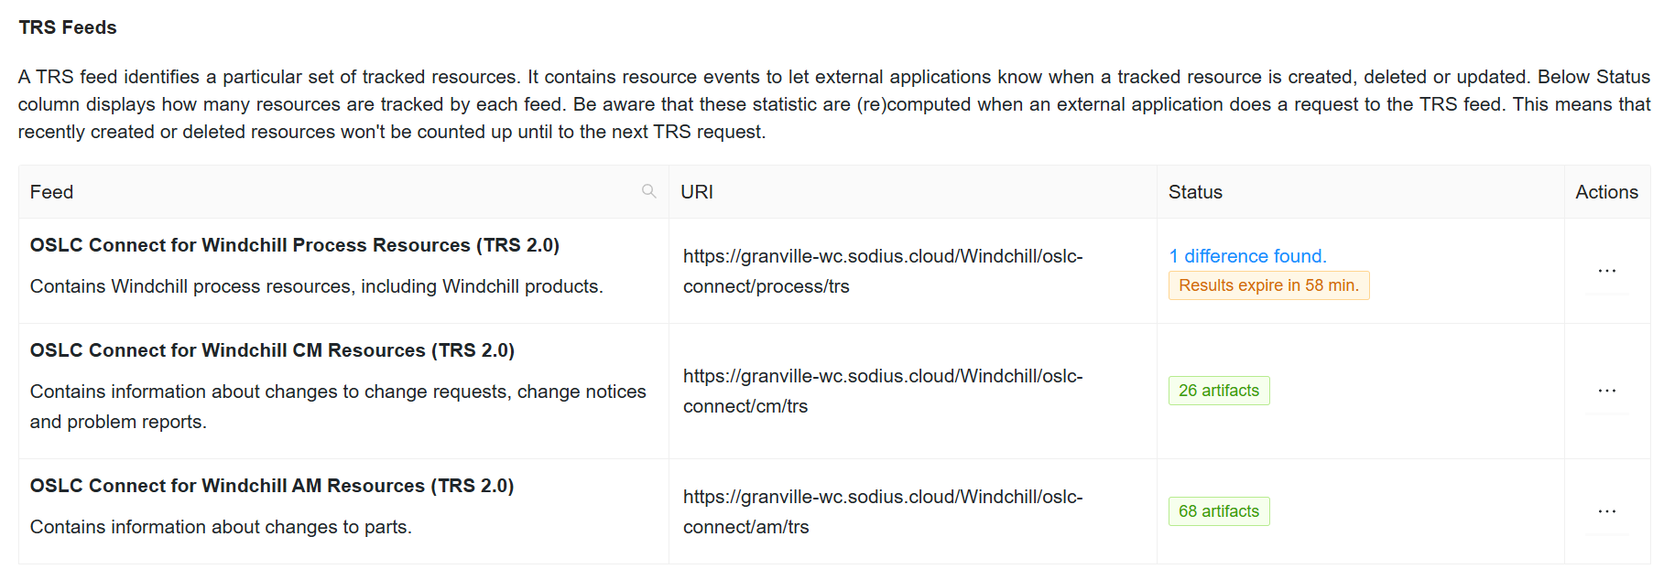
Task: Open actions menu for Process Resources feed
Action: [x=1606, y=271]
